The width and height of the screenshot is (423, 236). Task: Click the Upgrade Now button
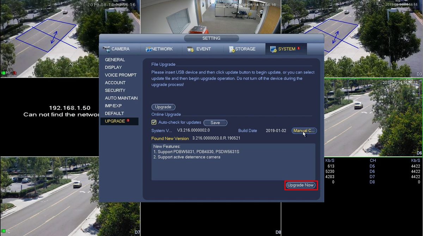pyautogui.click(x=300, y=185)
